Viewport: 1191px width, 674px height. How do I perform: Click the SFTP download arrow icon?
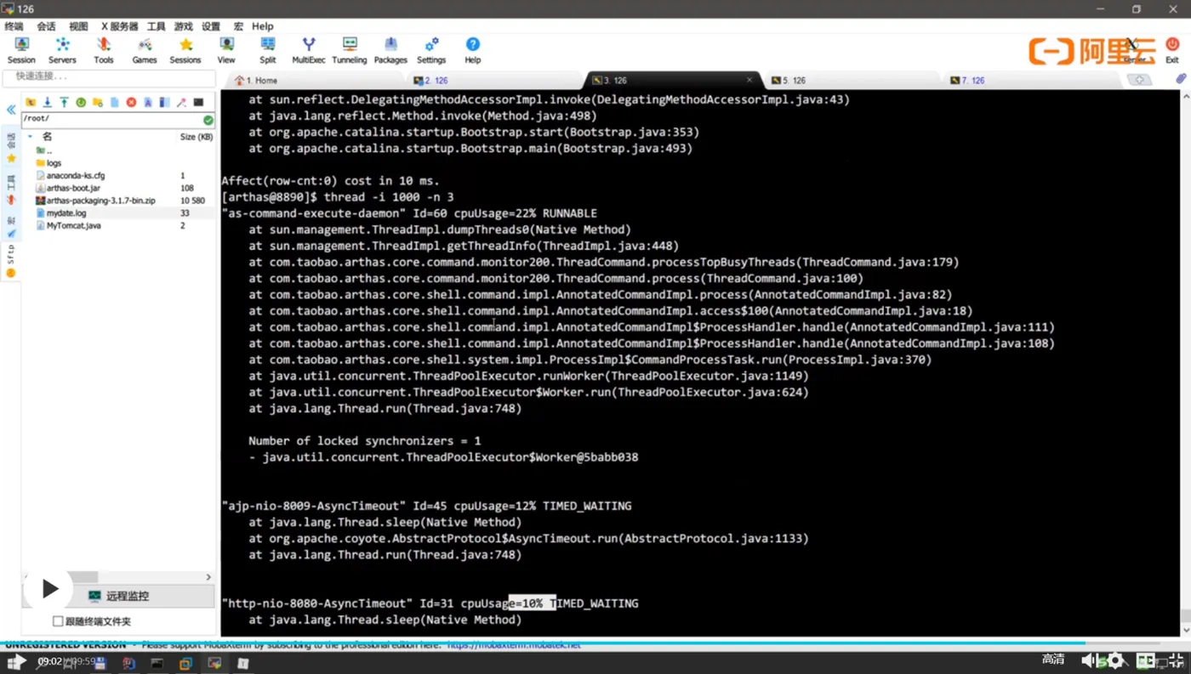click(x=48, y=102)
